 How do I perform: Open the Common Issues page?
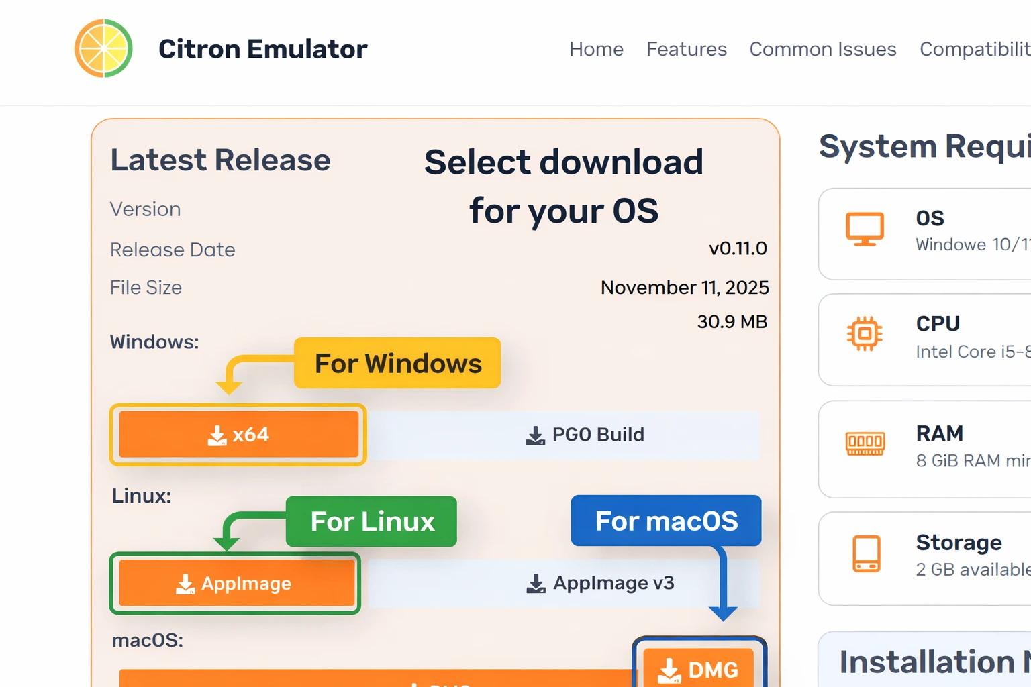click(823, 49)
